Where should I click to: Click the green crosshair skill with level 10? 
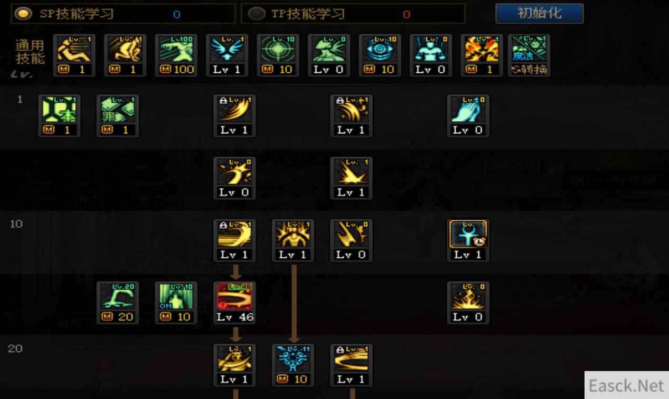point(278,55)
